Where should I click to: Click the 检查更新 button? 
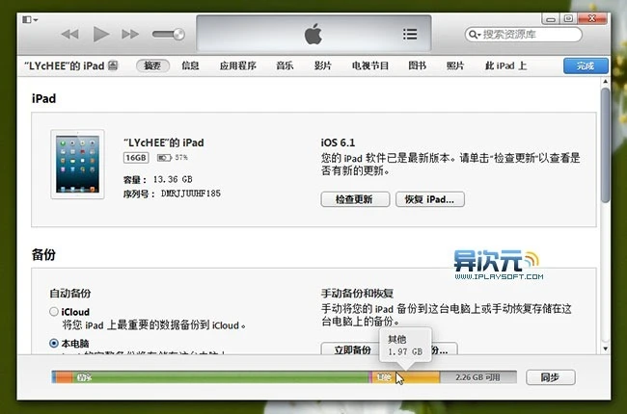(x=355, y=199)
